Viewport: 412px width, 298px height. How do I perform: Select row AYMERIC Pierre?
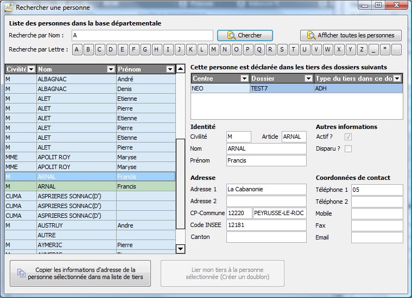point(90,245)
